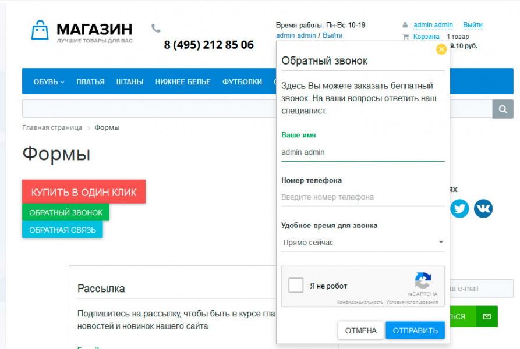Expand the ОБУВЬ menu category
The height and width of the screenshot is (349, 520).
49,82
